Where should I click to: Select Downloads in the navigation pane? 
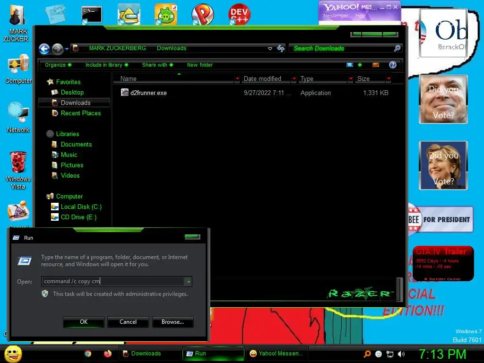coord(74,103)
